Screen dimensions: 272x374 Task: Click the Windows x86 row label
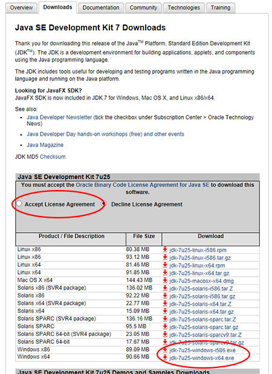pyautogui.click(x=33, y=349)
